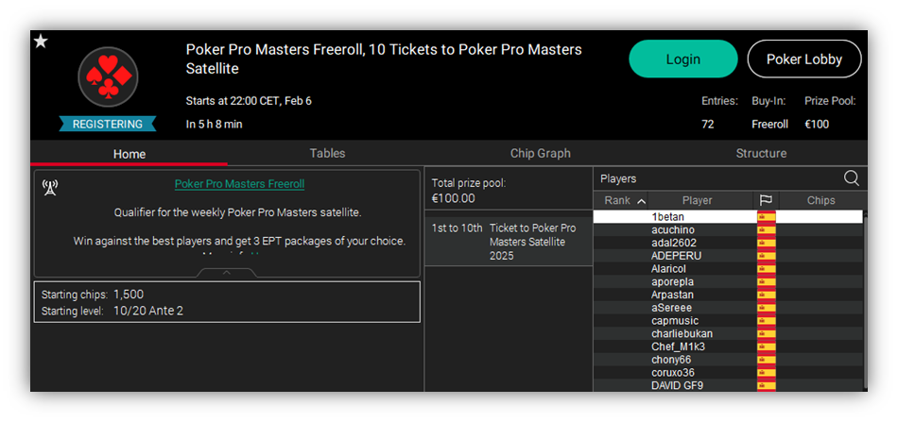This screenshot has width=898, height=422.
Task: Open the player search magnifier icon
Action: tap(851, 178)
